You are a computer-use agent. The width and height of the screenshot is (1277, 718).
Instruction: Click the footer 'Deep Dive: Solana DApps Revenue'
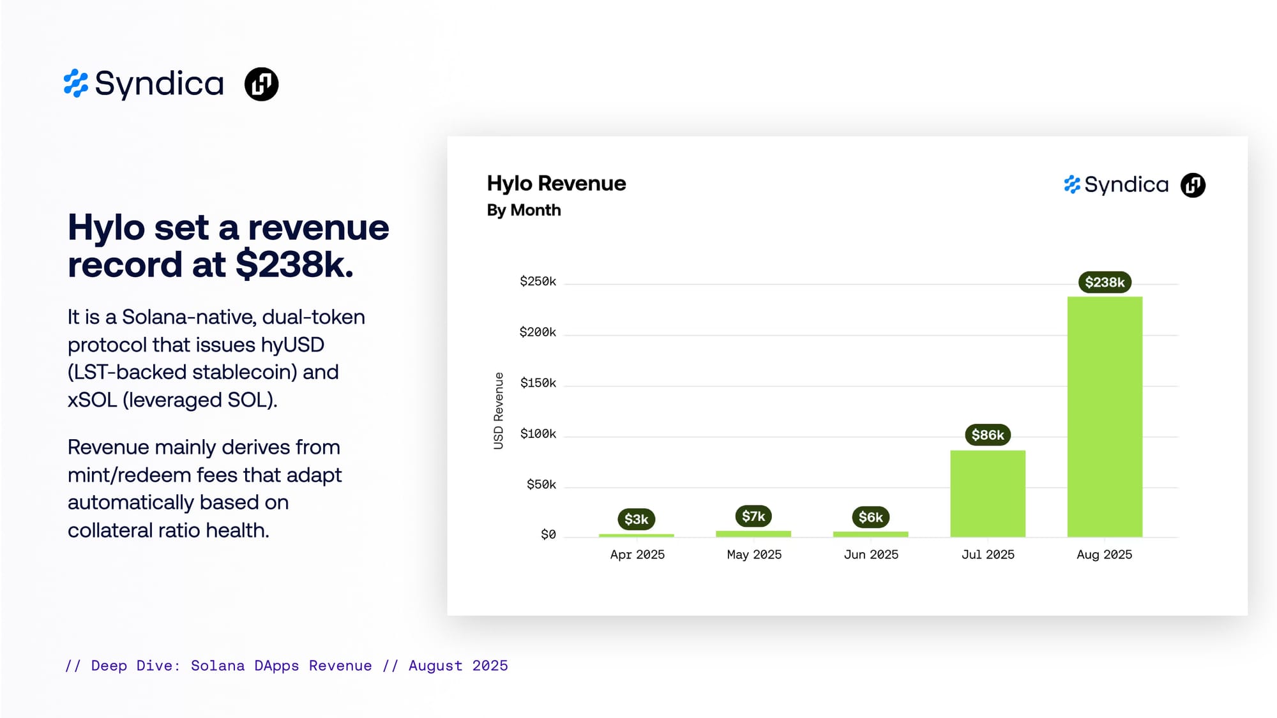point(231,666)
